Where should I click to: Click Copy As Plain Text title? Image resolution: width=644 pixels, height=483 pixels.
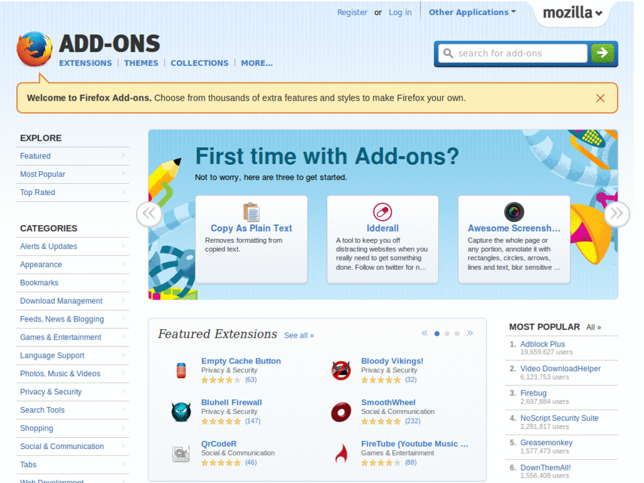coord(252,228)
